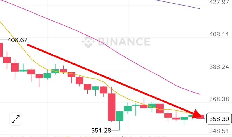Click the 368.38 price axis label
This screenshot has width=232, height=137.
tap(219, 99)
